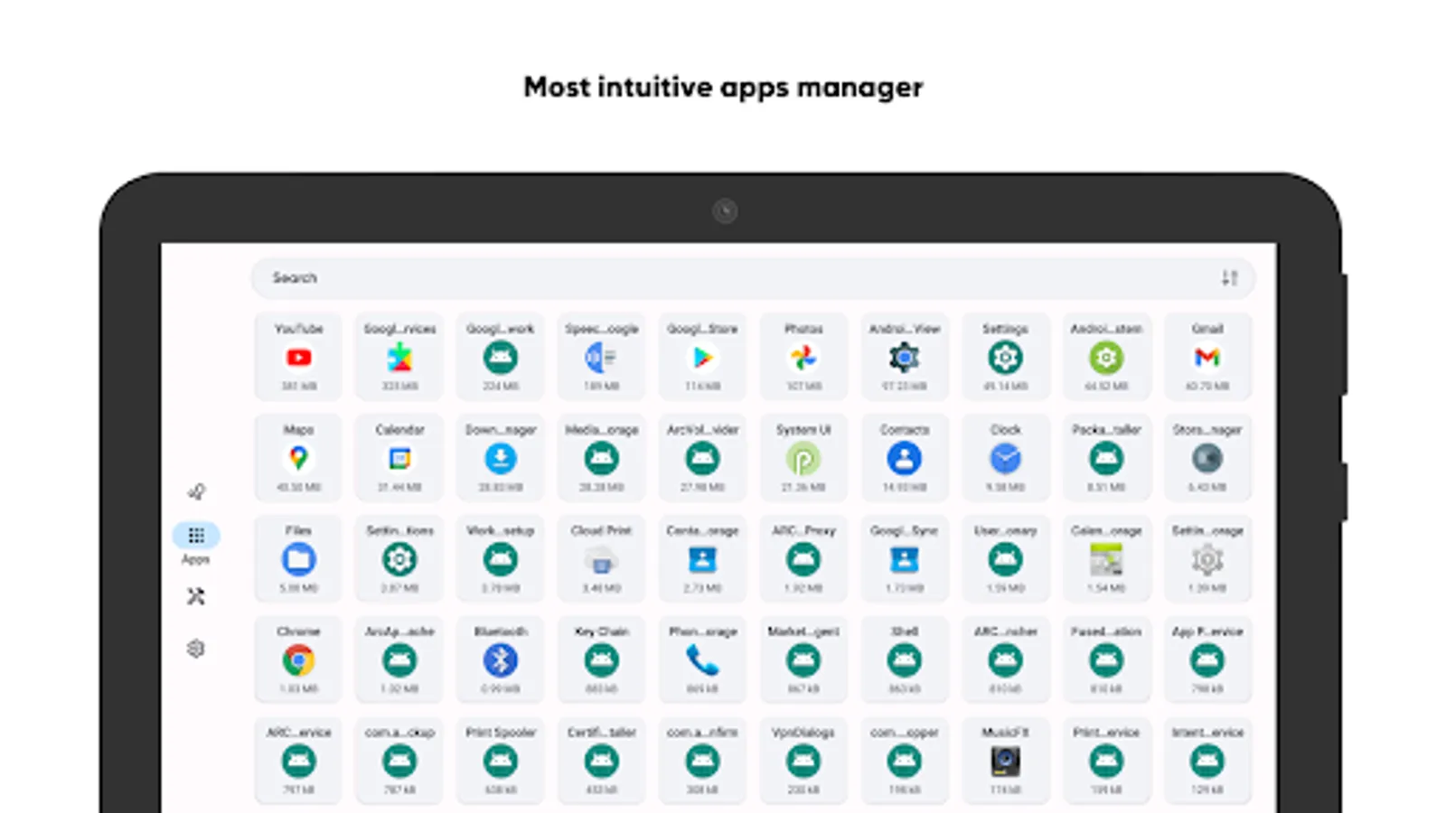Viewport: 1446px width, 813px height.
Task: Open the User Dictionary app
Action: coord(1005,559)
